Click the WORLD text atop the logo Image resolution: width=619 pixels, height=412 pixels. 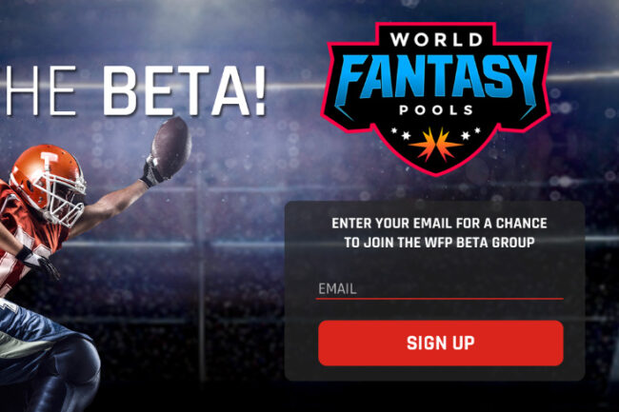[x=436, y=40]
